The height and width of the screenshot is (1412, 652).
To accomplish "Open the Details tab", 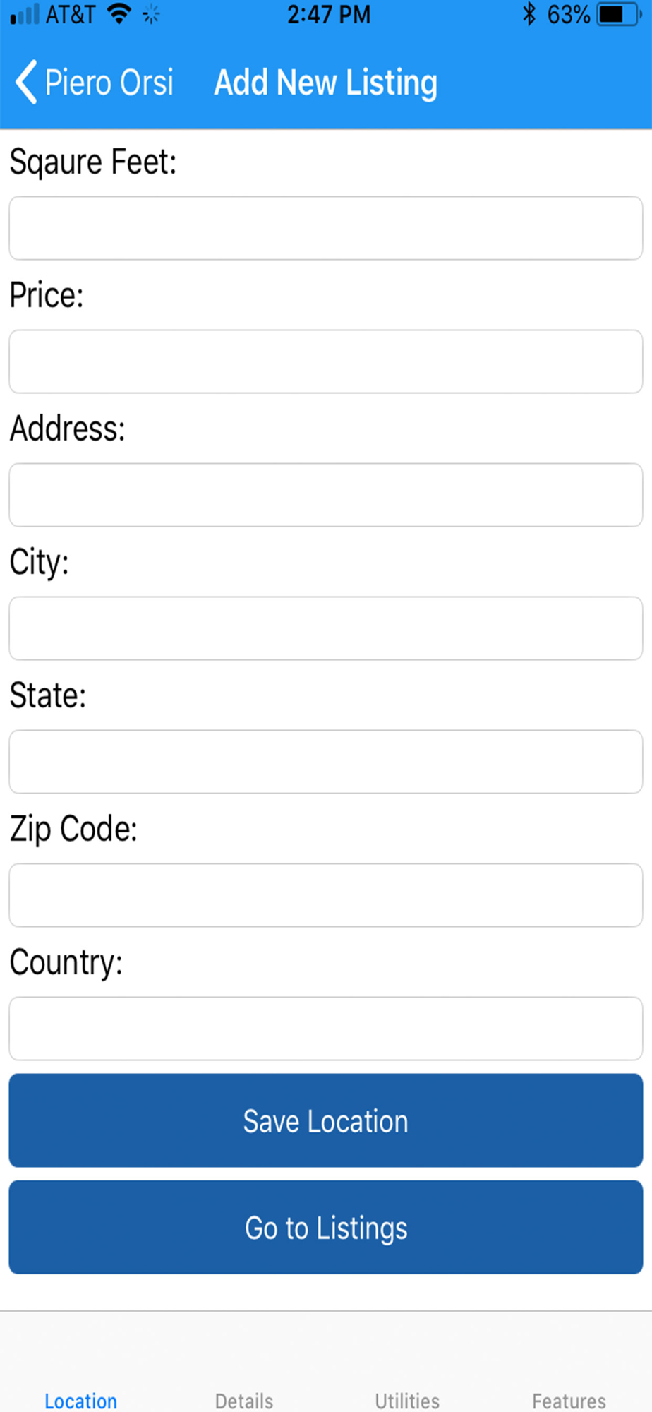I will 244,1401.
